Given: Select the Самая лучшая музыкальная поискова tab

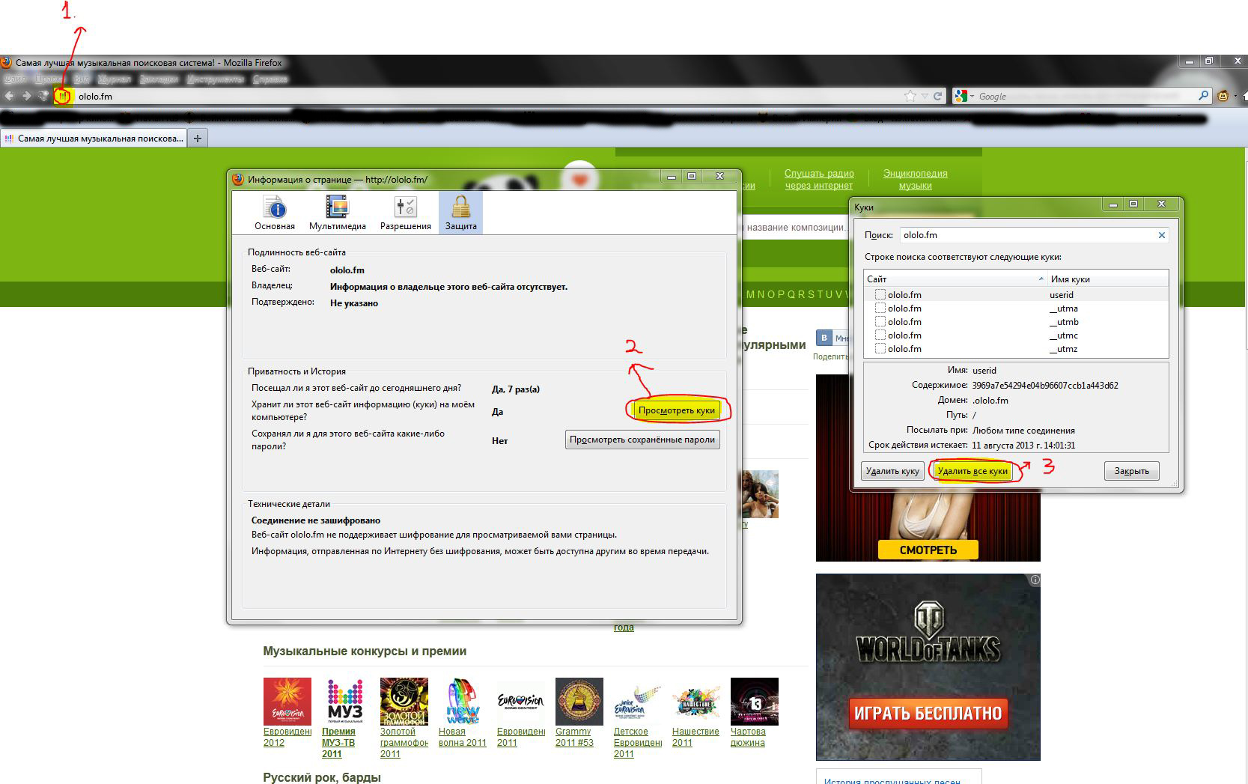Looking at the screenshot, I should pos(94,139).
